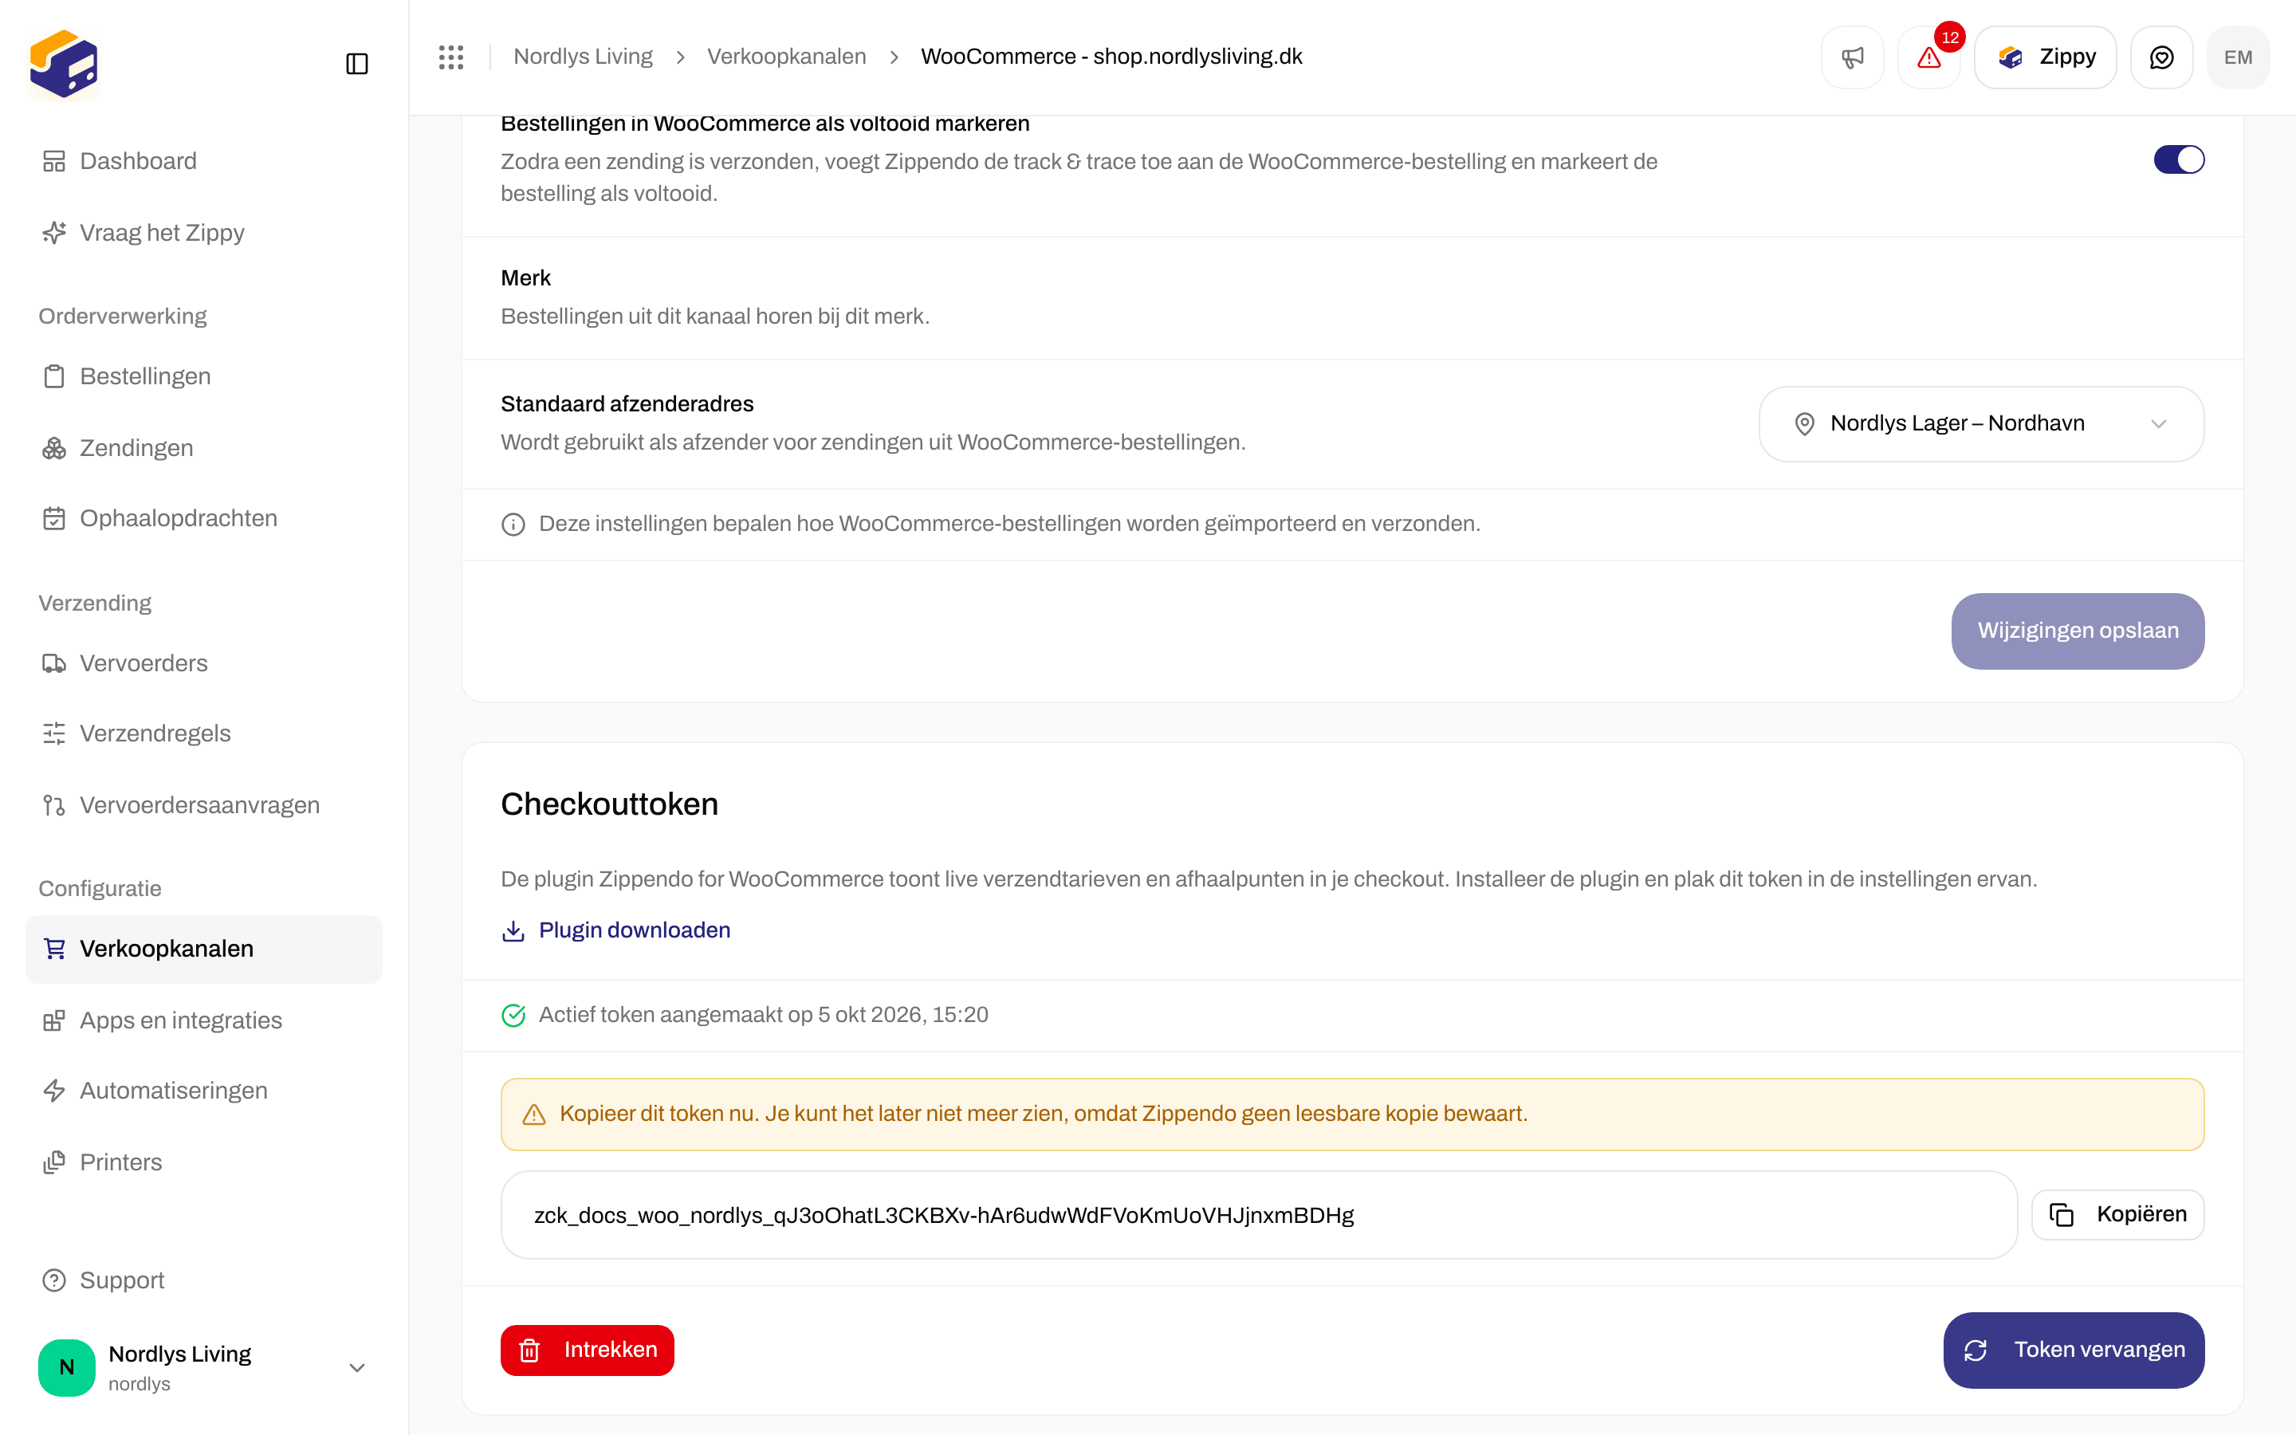Click the Nordlys Living breadcrumb
This screenshot has height=1435, width=2296.
coord(583,57)
